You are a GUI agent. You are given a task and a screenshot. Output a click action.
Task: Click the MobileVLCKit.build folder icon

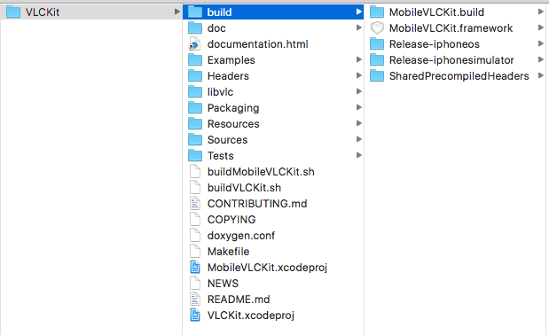[x=377, y=12]
